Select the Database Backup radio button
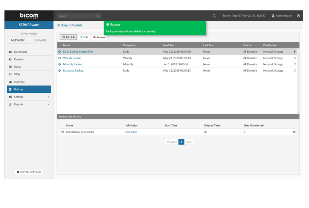This screenshot has height=208, width=309. point(295,70)
